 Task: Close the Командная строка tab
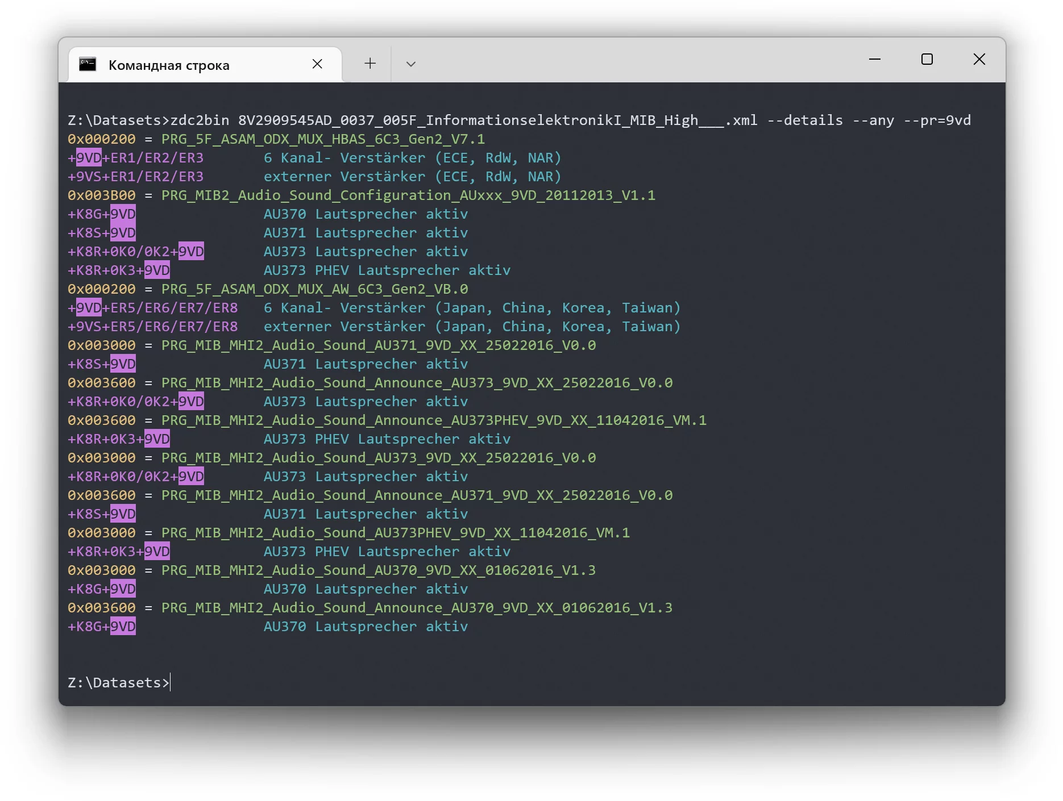pyautogui.click(x=317, y=64)
